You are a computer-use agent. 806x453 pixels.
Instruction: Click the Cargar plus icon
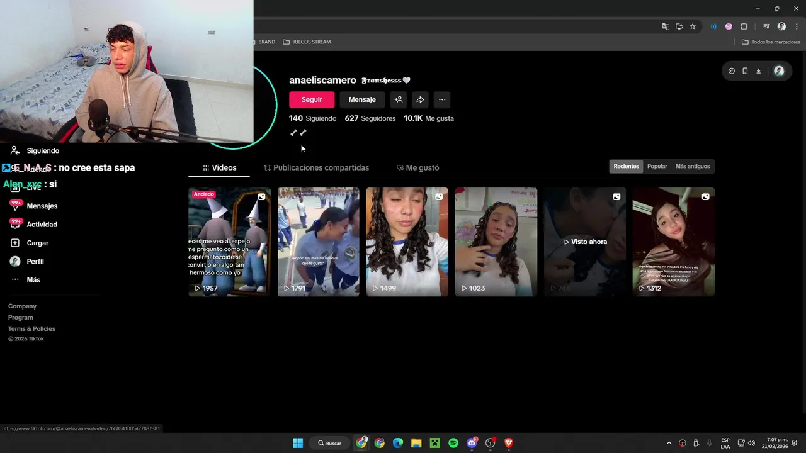pos(15,243)
